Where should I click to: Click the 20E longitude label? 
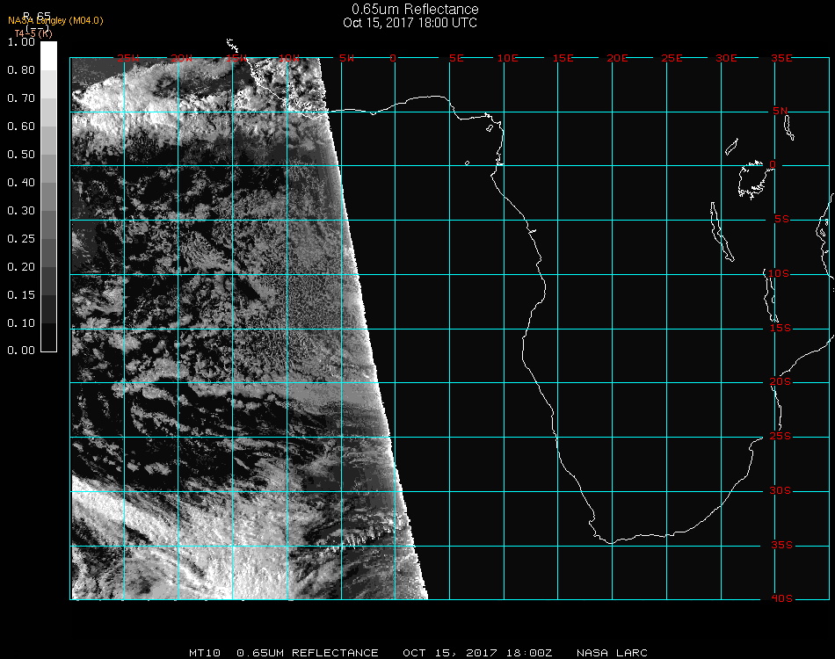click(x=617, y=58)
